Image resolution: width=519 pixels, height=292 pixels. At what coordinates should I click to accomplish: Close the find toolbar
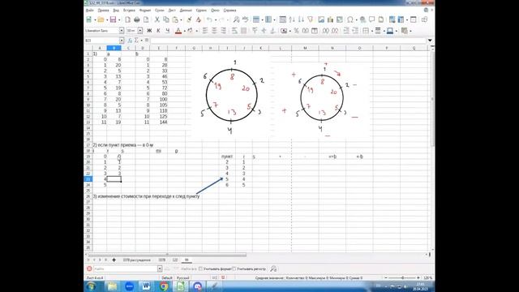tap(89, 268)
